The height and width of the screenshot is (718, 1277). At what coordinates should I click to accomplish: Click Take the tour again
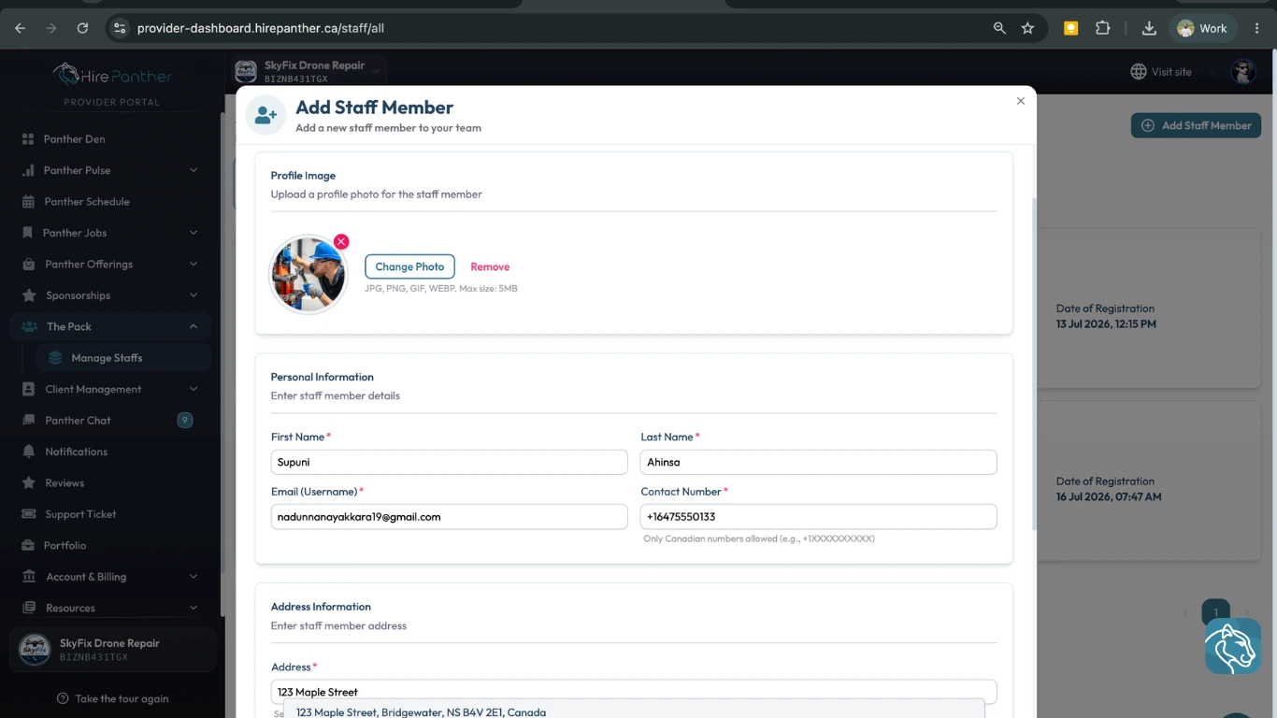[x=112, y=698]
